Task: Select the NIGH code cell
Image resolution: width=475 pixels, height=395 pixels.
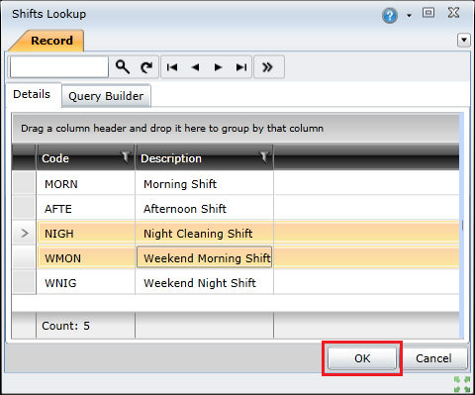Action: (85, 234)
